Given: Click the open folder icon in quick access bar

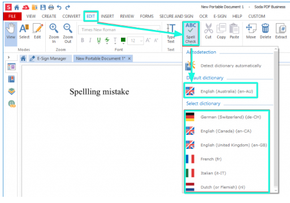Looking at the screenshot, I should coord(34,7).
